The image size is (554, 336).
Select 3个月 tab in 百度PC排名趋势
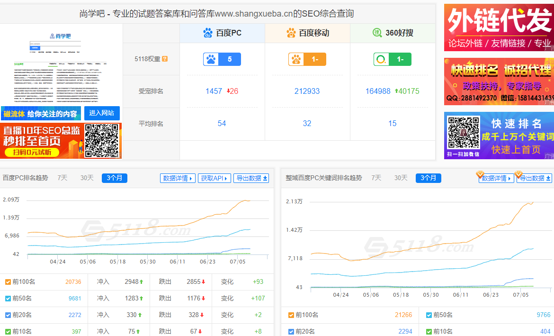115,178
